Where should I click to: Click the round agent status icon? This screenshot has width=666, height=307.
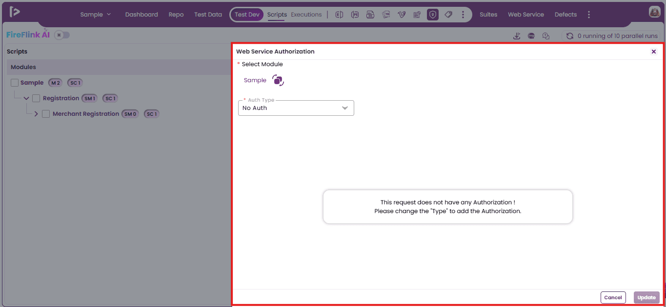[531, 36]
